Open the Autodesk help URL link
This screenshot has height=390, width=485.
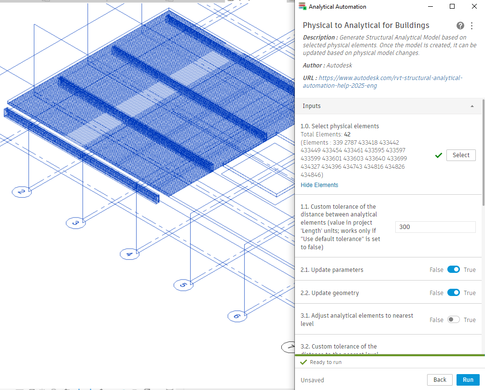click(x=383, y=81)
